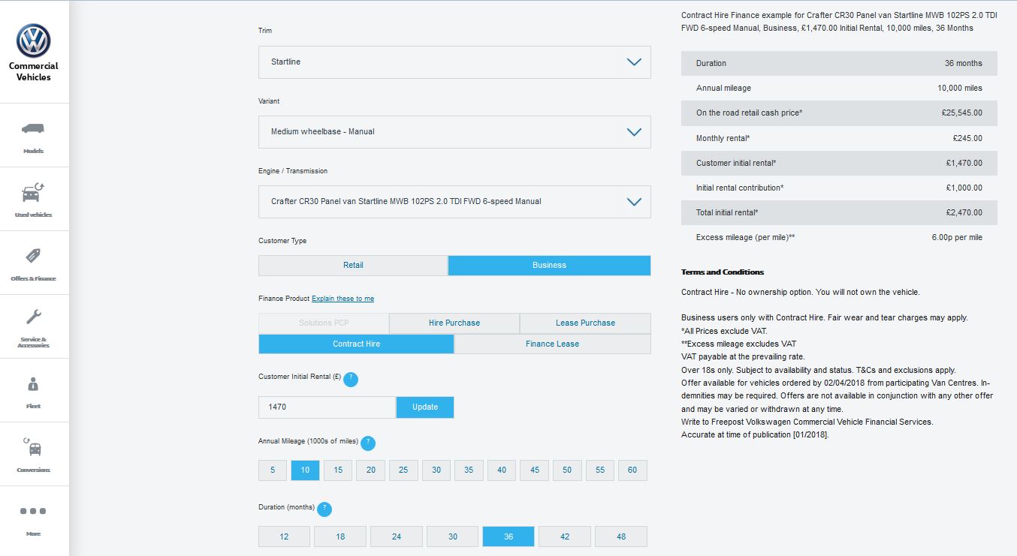The height and width of the screenshot is (556, 1017).
Task: Switch to the Finance Lease product
Action: tap(553, 344)
